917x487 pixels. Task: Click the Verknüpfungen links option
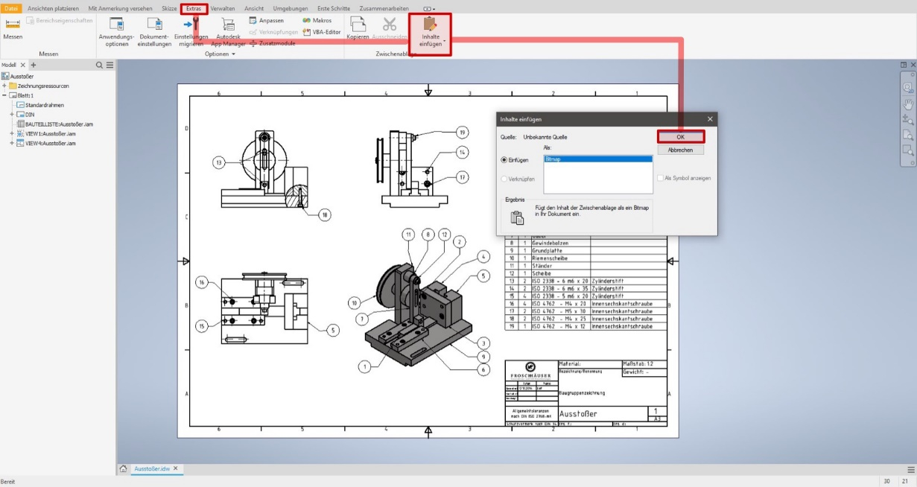pos(273,32)
